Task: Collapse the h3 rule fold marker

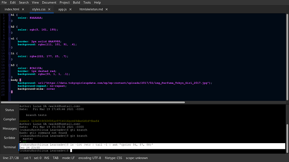Action: 9,65
